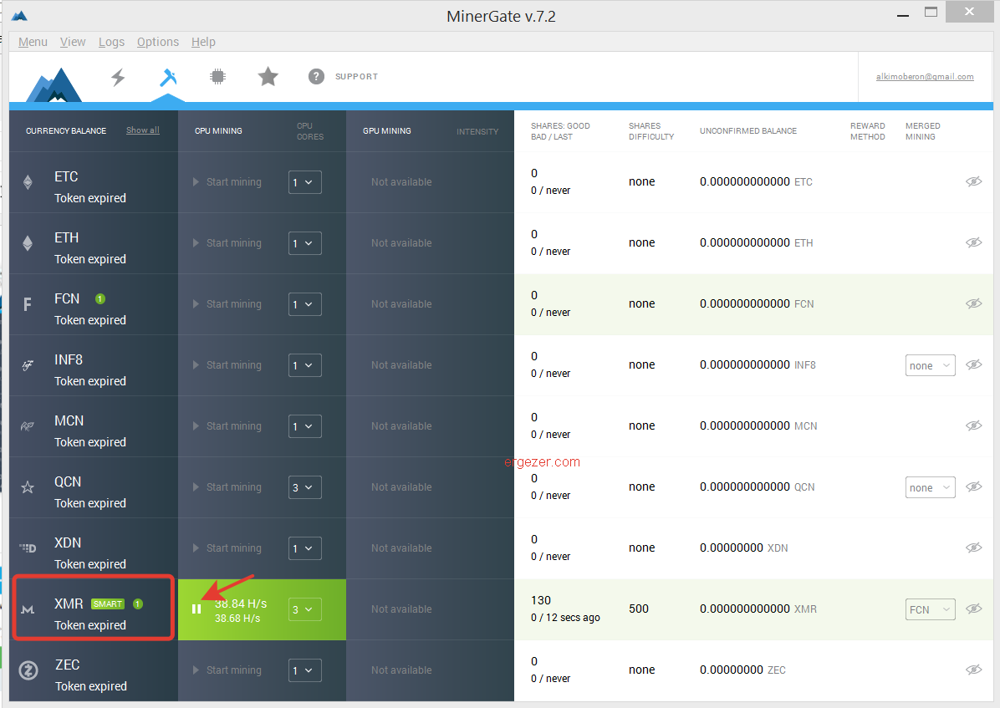Open MCN CPU cores dropdown
1000x708 pixels.
point(305,426)
